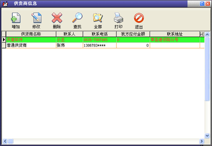Click the app icon in title bar
Image resolution: width=212 pixels, height=146 pixels.
click(x=5, y=3)
